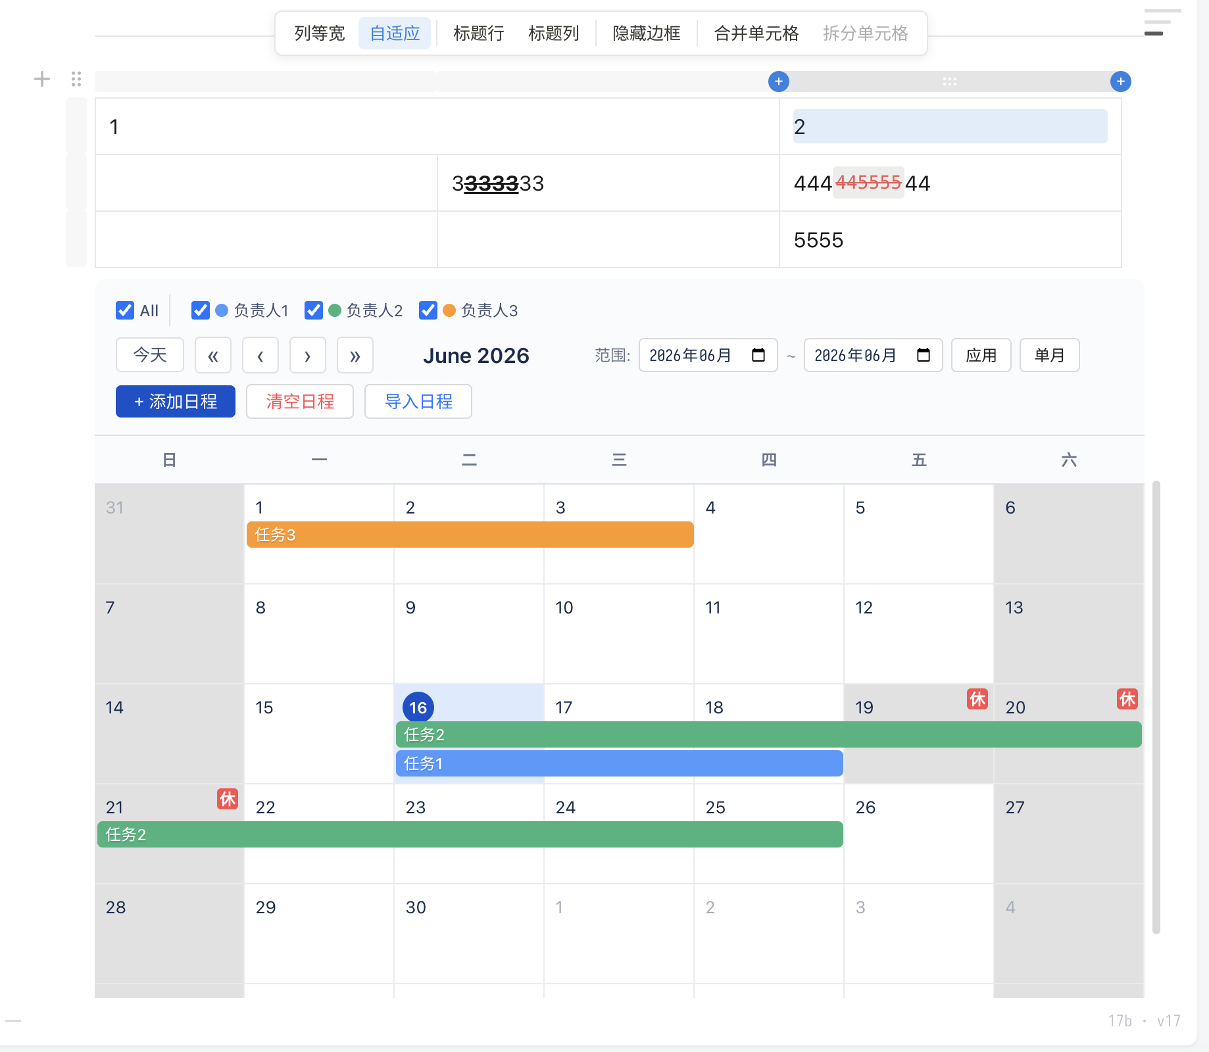Click the blue 任务1 event bar
Image resolution: width=1209 pixels, height=1052 pixels.
pyautogui.click(x=620, y=763)
